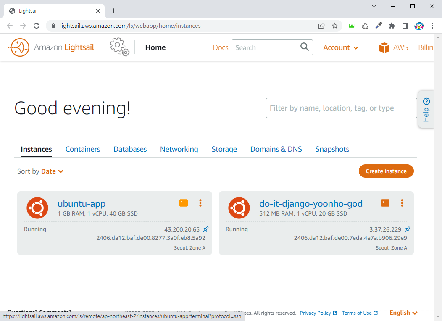Click the Amazon Lightsail logo
Image resolution: width=442 pixels, height=321 pixels.
(x=51, y=47)
